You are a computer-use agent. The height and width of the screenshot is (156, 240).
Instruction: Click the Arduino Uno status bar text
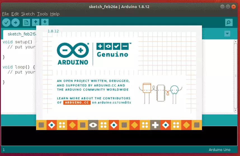220,150
